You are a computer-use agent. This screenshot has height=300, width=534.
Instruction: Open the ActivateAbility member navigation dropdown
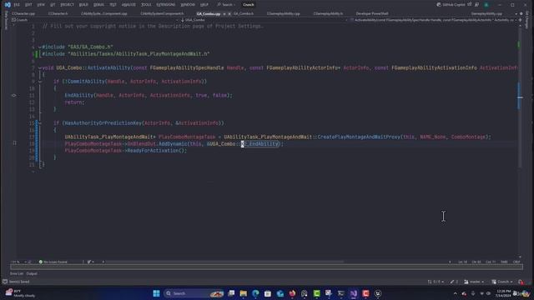click(x=432, y=20)
